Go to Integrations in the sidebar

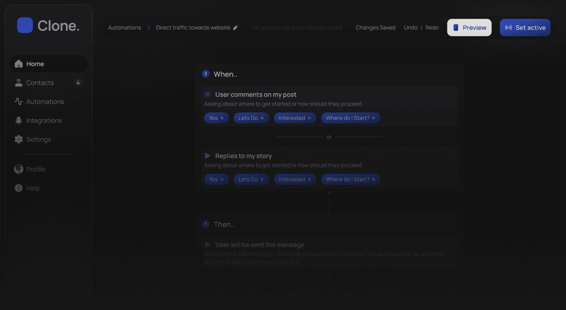[x=44, y=121]
